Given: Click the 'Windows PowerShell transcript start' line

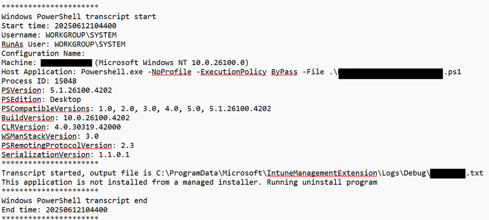Looking at the screenshot, I should click(x=79, y=17).
